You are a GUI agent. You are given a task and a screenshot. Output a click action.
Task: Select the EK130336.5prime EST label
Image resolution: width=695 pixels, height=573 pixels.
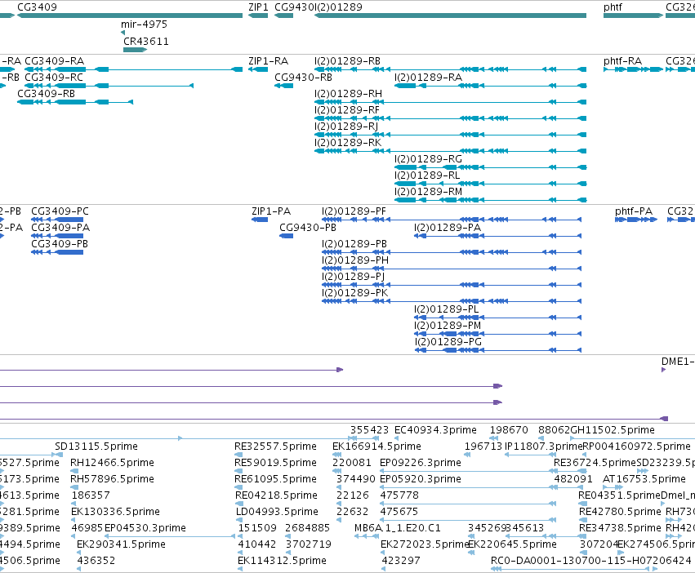click(115, 512)
